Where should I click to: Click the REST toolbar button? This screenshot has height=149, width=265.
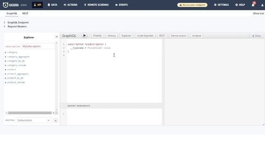pos(162,36)
